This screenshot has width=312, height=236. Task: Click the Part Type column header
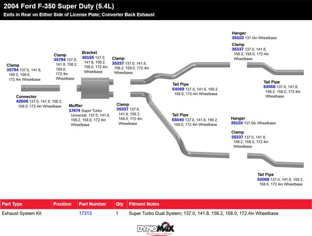(12, 204)
